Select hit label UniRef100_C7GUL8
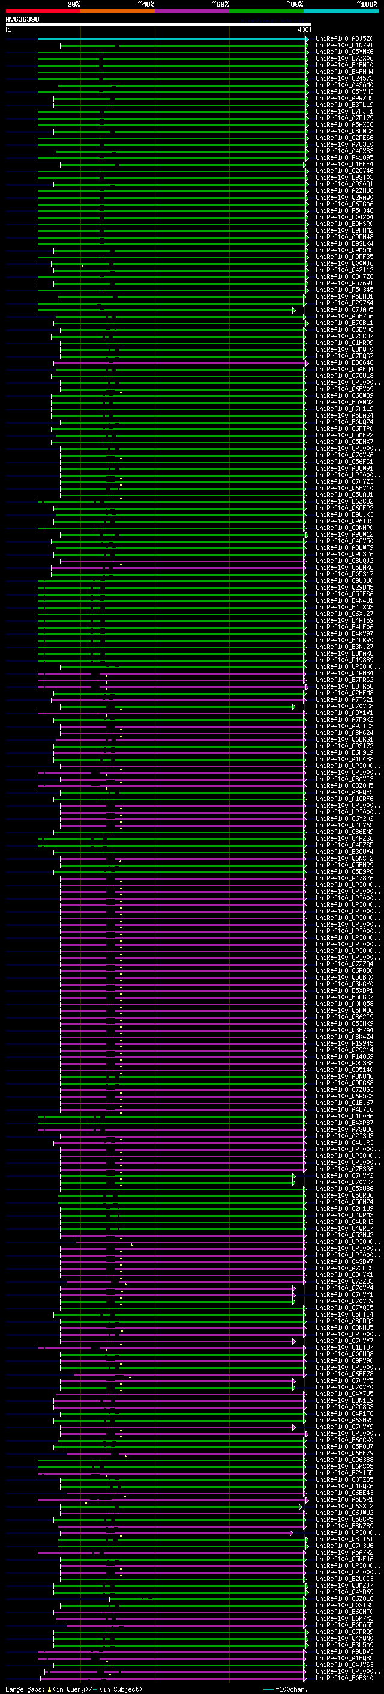 coord(344,376)
